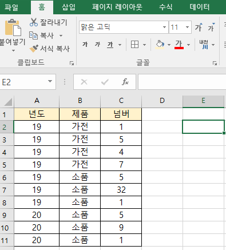Apply fill color with the paint bucket
Viewport: 226px width, 250px height.
pos(160,45)
